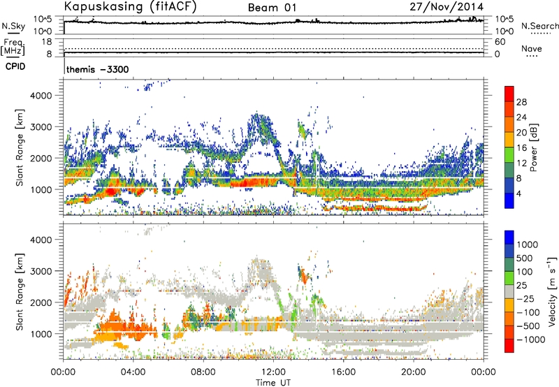Select the 08:00 time tick label
The image size is (559, 387).
click(x=203, y=372)
